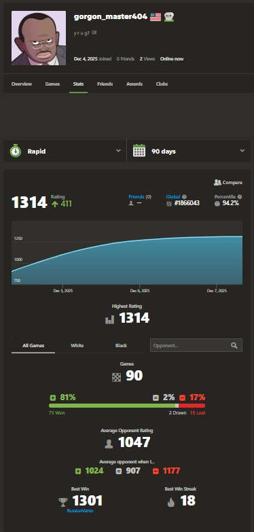Open the Clubs tab
The height and width of the screenshot is (532, 254).
click(162, 84)
